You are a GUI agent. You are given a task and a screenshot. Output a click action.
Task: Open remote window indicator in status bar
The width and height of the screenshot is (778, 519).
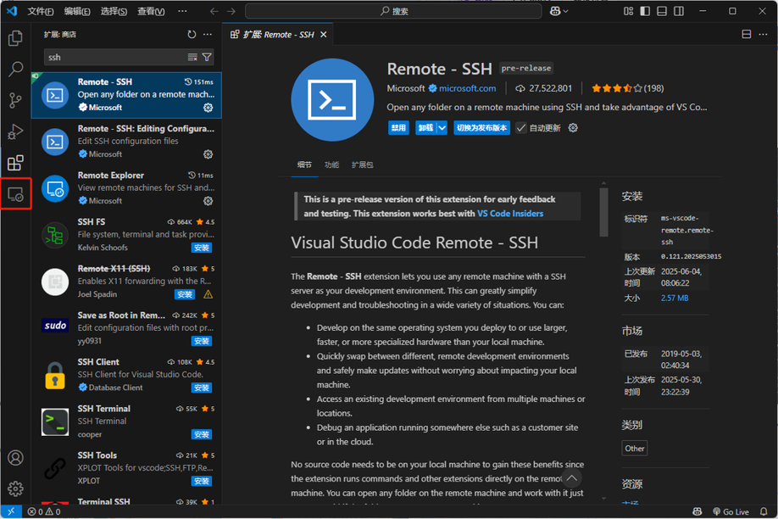[11, 511]
